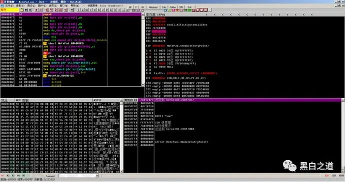Show Executable modules via E icon
The image size is (345, 182).
(x=82, y=10)
